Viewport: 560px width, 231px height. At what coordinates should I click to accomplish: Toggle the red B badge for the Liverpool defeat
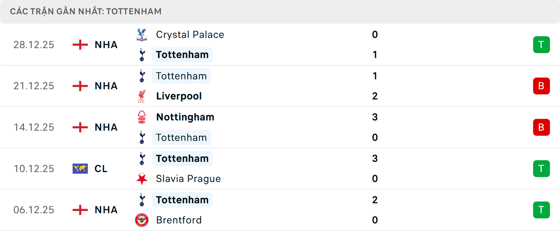pos(541,86)
